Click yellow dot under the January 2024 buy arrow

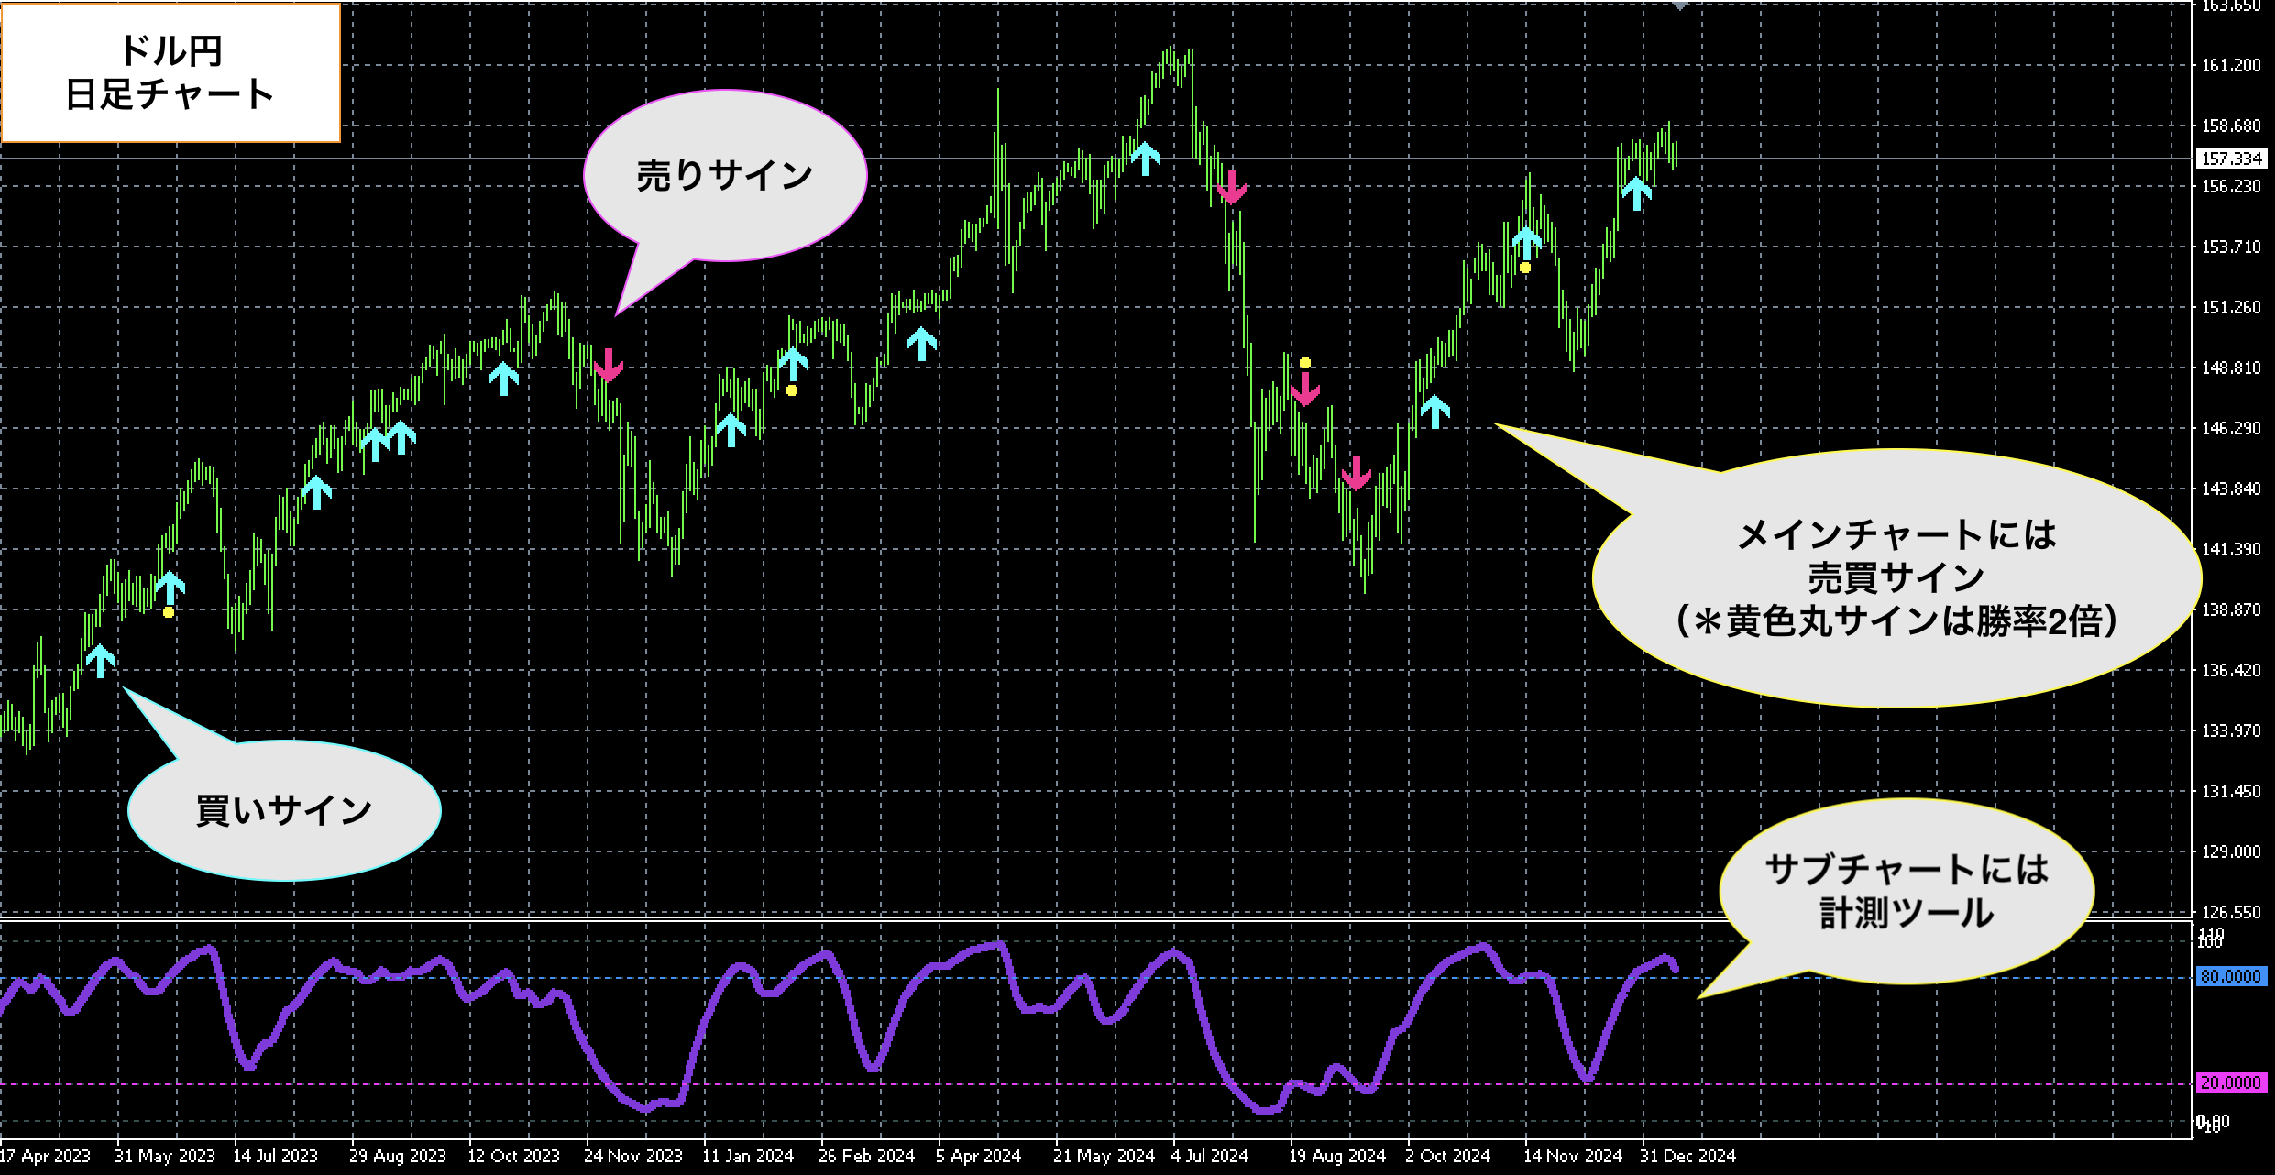pyautogui.click(x=792, y=390)
